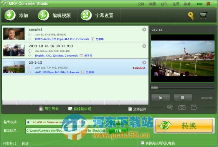Click the audio speaker icon of 23-2-13

click(30, 72)
